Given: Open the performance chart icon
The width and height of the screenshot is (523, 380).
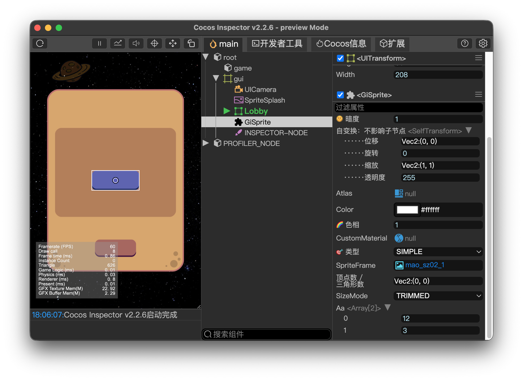Looking at the screenshot, I should click(x=118, y=44).
